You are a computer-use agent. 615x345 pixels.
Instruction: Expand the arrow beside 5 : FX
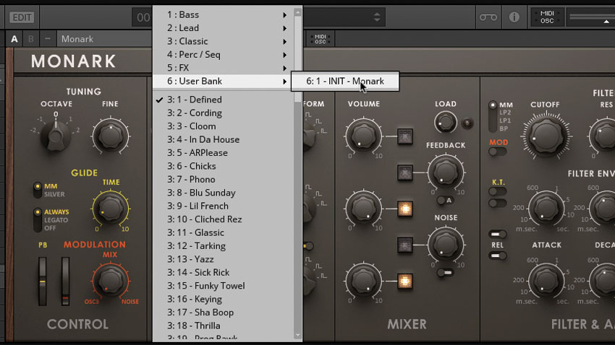click(285, 68)
